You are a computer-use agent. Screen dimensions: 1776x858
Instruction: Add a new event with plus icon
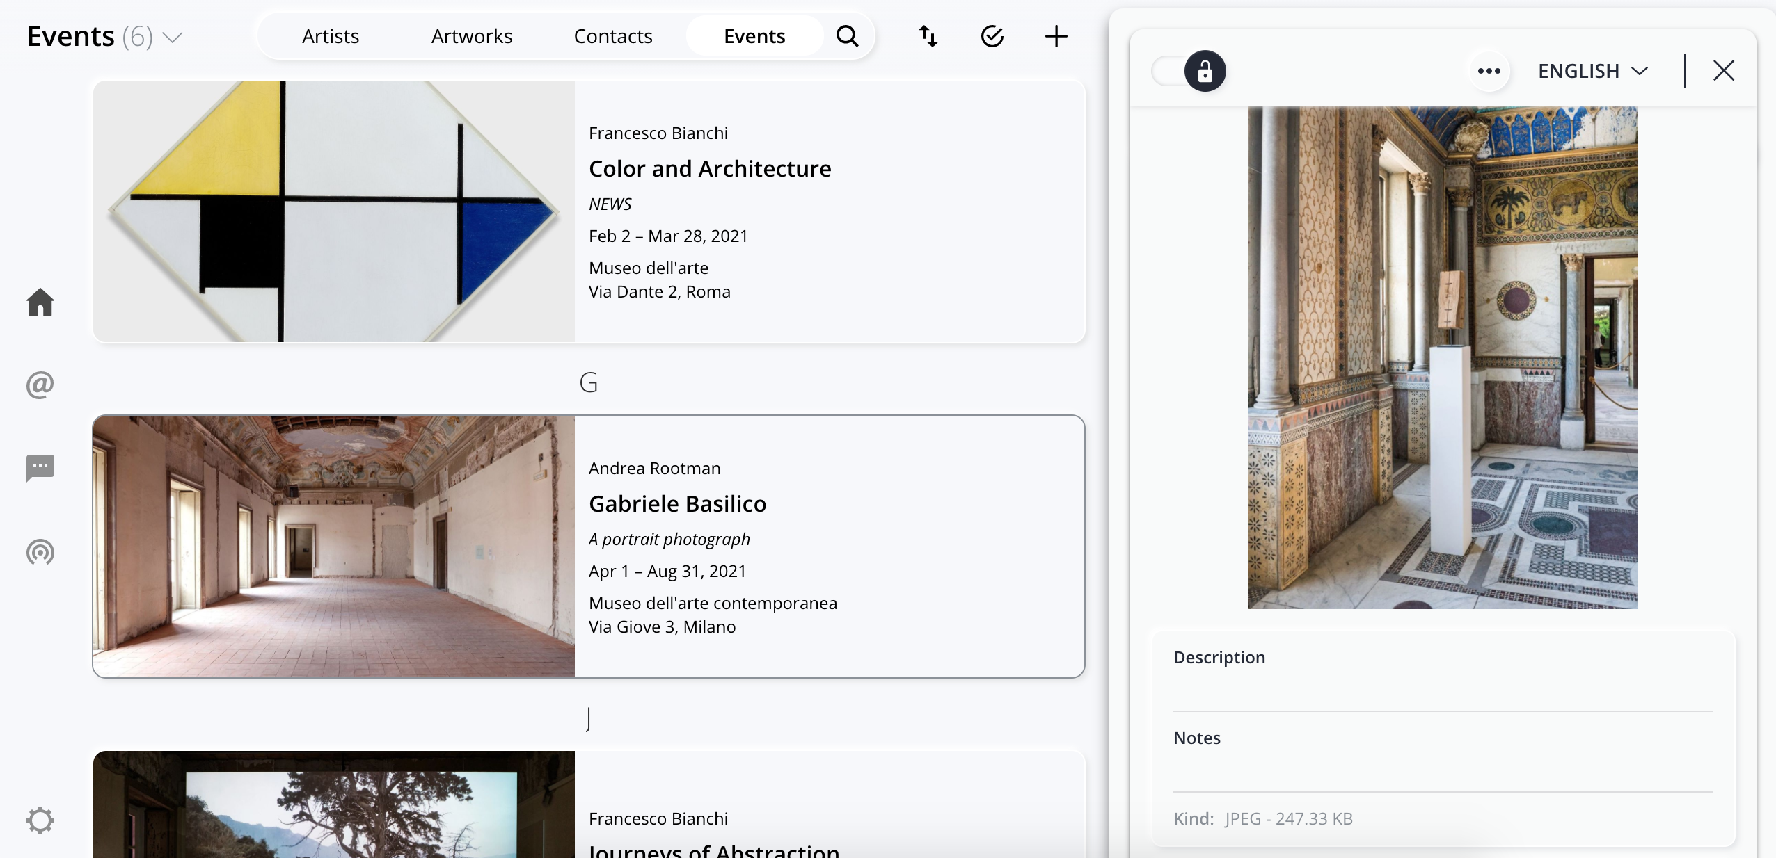coord(1056,36)
